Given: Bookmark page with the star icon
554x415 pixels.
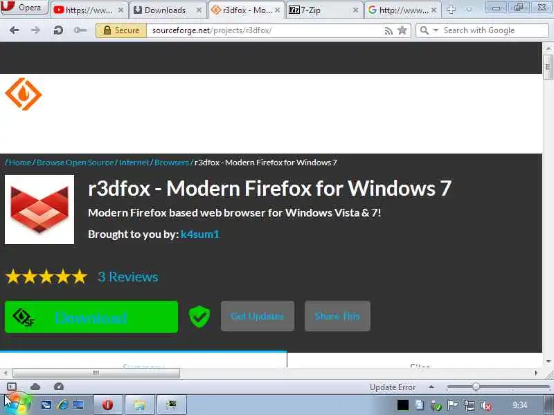Looking at the screenshot, I should [402, 30].
